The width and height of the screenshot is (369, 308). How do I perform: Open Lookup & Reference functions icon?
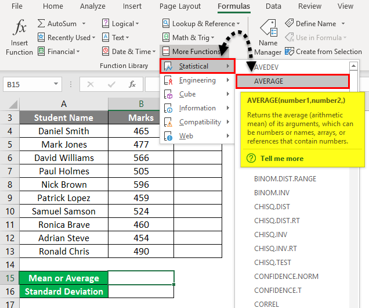[166, 24]
